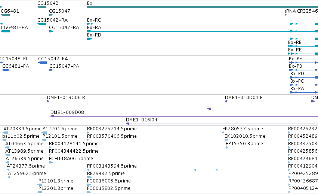Open the CG15042 gene label

tap(48, 3)
